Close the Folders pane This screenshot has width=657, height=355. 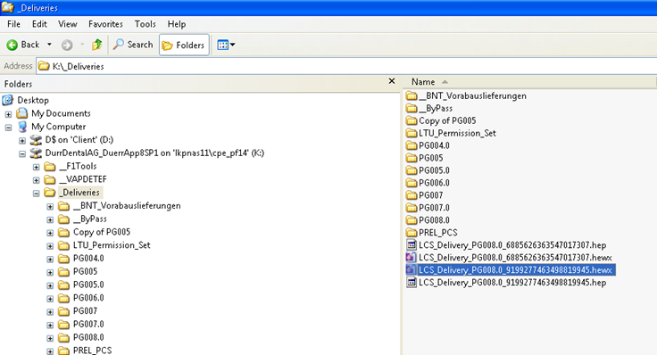392,81
